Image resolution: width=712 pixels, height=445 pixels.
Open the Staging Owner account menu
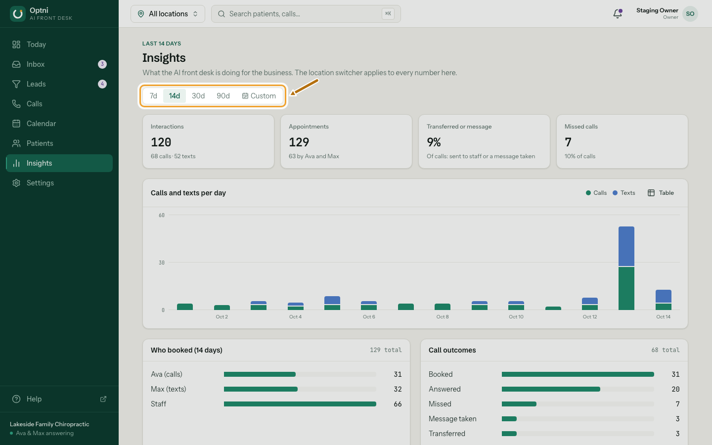click(667, 14)
